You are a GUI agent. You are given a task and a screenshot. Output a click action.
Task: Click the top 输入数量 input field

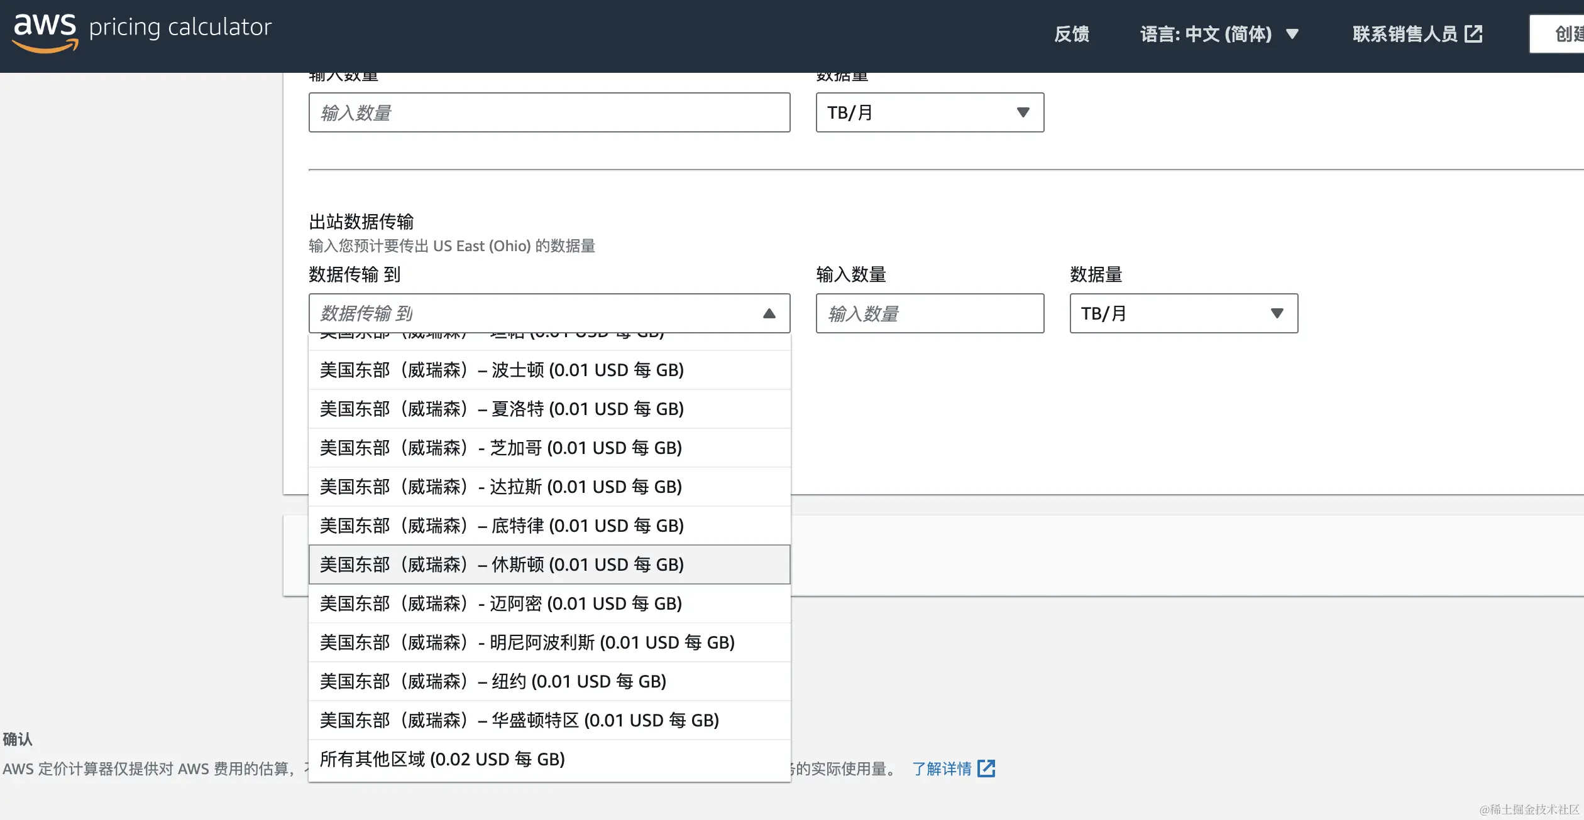coord(549,112)
